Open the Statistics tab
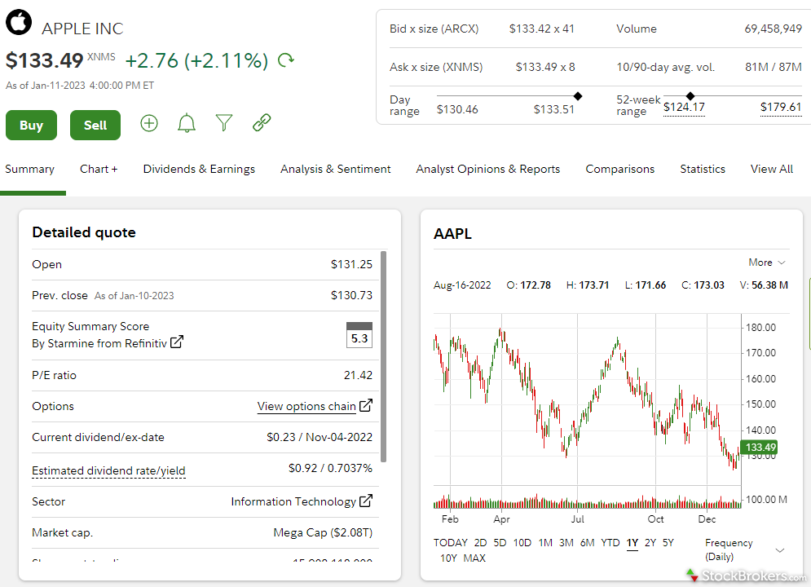The height and width of the screenshot is (587, 811). coord(703,169)
